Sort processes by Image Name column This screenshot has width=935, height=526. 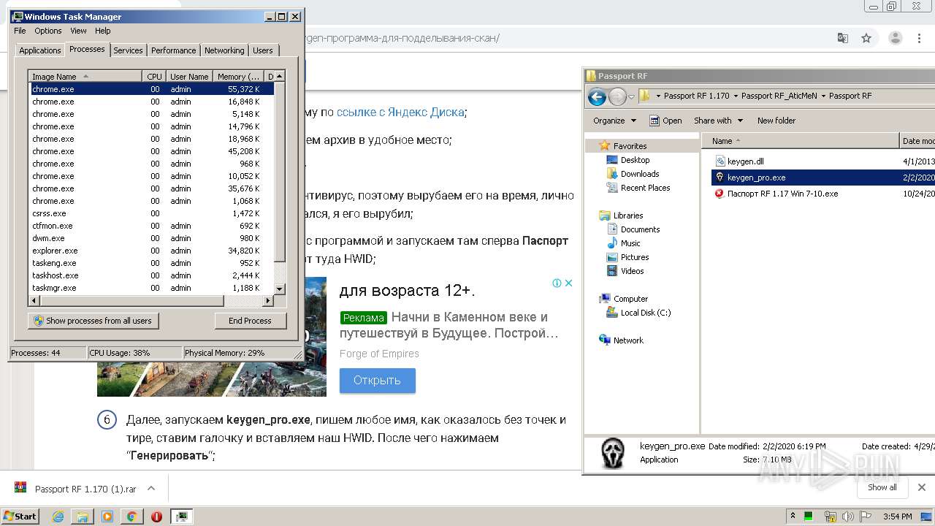point(85,76)
